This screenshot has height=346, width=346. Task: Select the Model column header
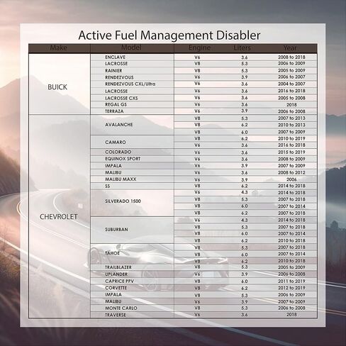click(131, 48)
